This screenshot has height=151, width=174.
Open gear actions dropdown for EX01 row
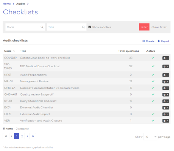(166, 108)
